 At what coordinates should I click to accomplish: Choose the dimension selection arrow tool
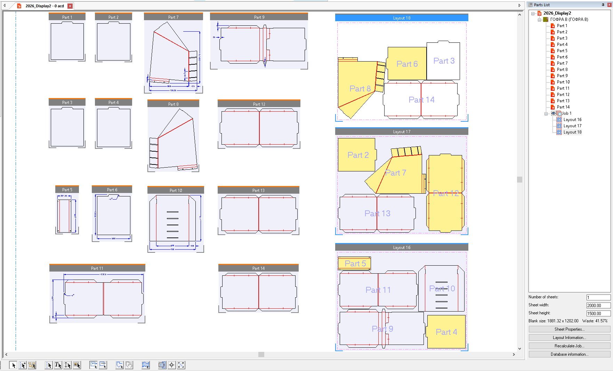tap(67, 365)
